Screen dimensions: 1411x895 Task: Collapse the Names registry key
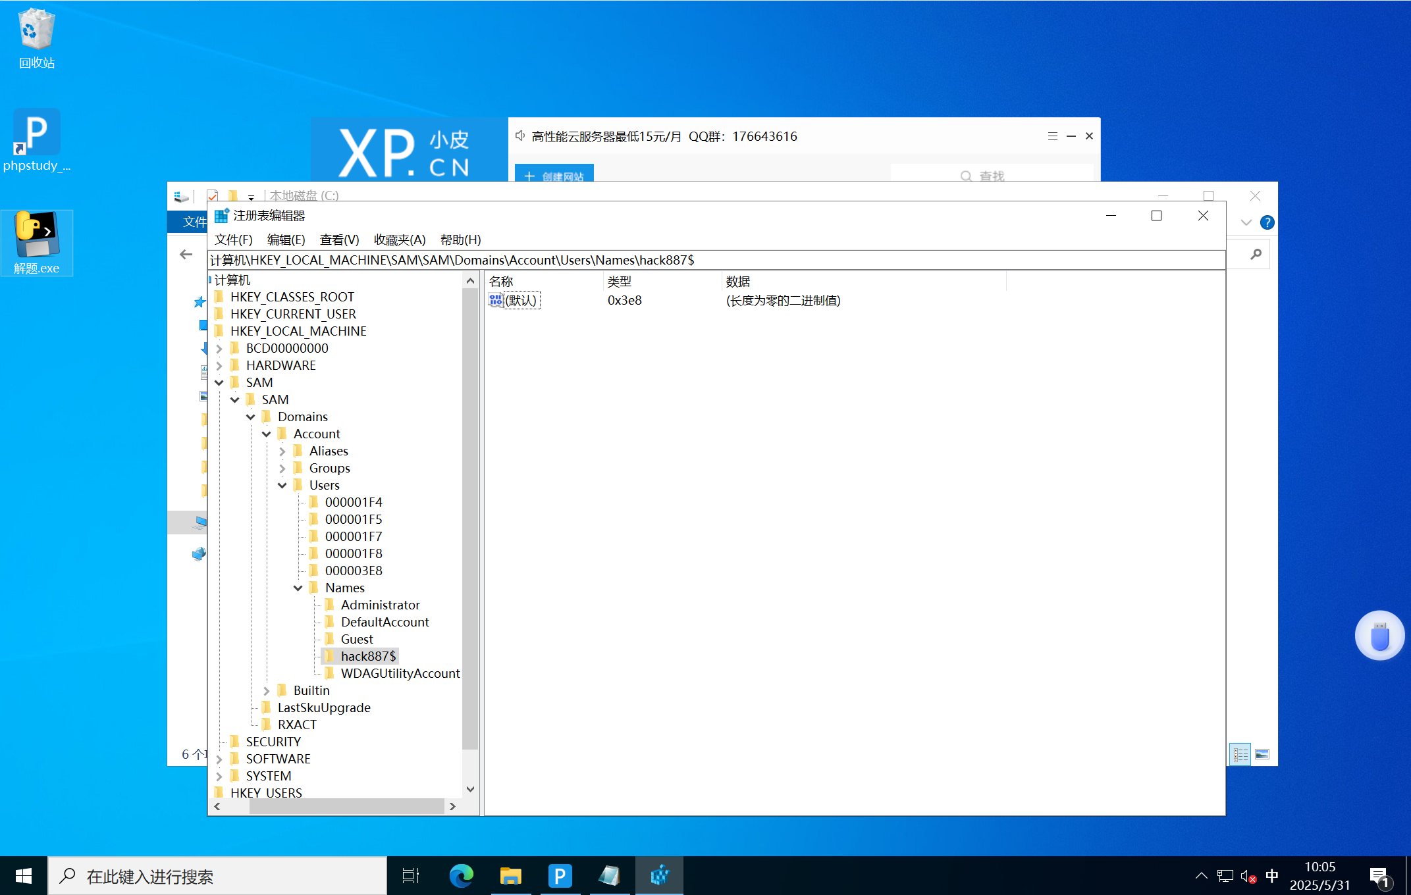tap(298, 588)
